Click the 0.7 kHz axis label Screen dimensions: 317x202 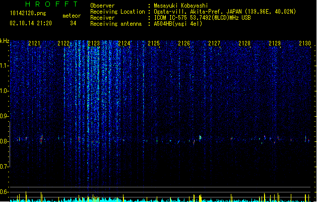tap(5, 167)
